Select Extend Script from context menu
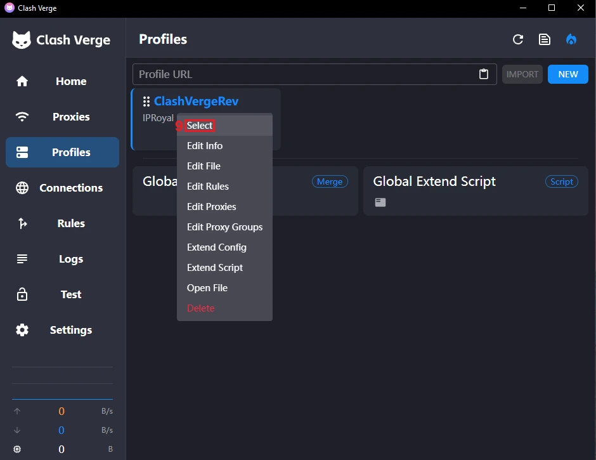This screenshot has width=596, height=460. point(215,268)
